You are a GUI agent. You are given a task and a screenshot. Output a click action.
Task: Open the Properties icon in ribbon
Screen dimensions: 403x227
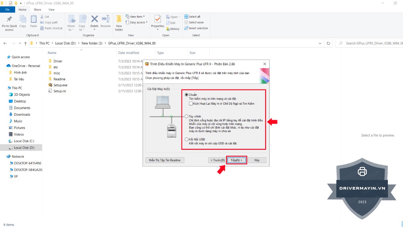tap(157, 21)
